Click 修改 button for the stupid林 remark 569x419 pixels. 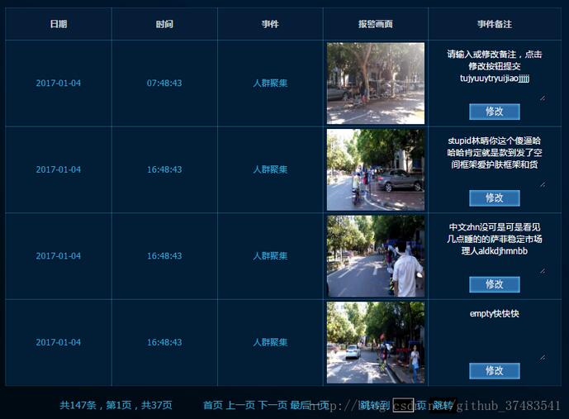pos(494,198)
